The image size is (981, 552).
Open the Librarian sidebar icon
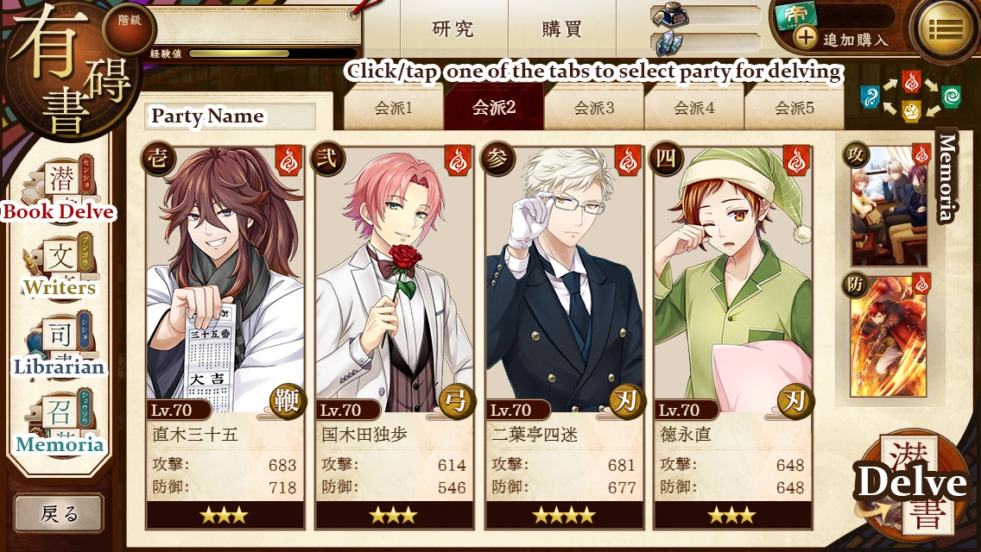[x=60, y=345]
